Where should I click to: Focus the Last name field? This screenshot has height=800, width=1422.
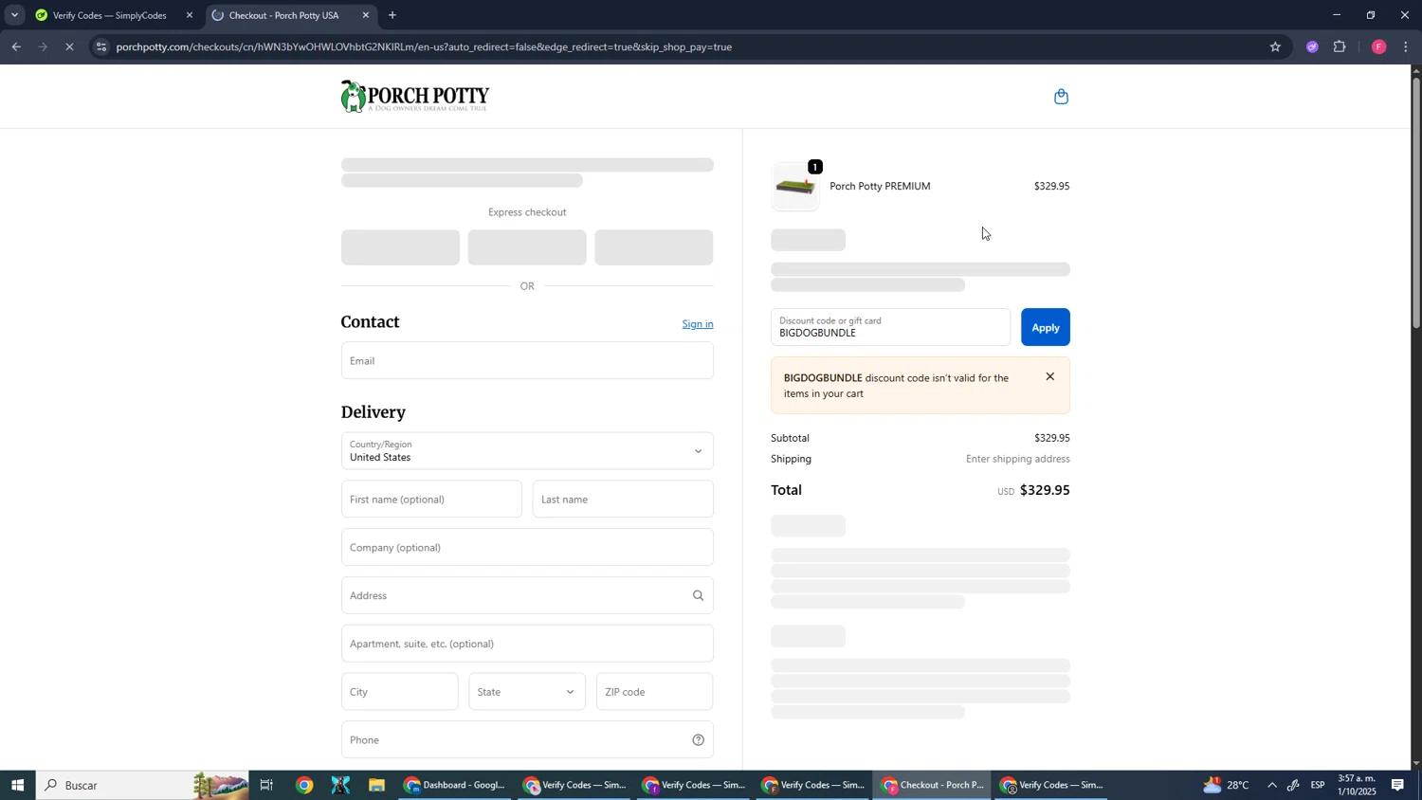click(623, 500)
